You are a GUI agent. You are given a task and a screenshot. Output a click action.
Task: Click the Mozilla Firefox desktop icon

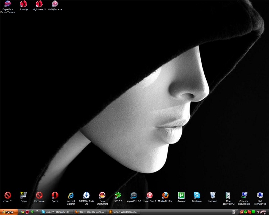pos(165,195)
